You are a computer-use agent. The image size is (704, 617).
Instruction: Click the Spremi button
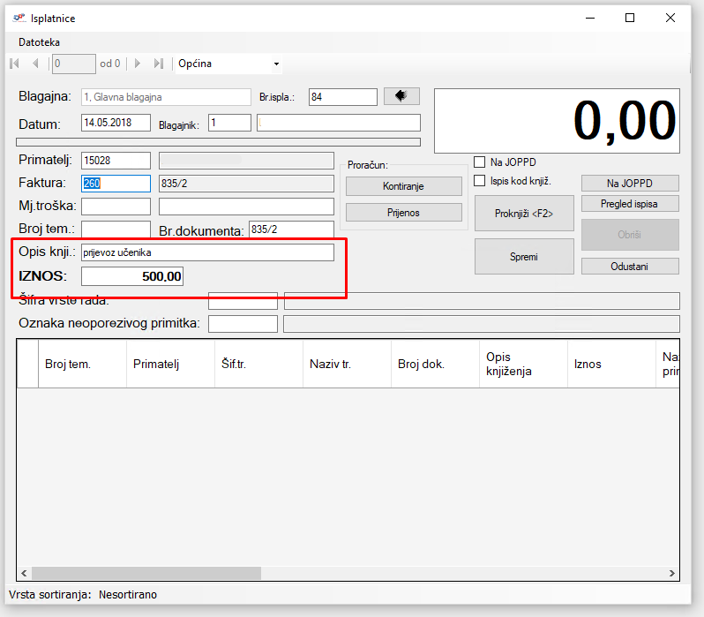click(x=524, y=257)
